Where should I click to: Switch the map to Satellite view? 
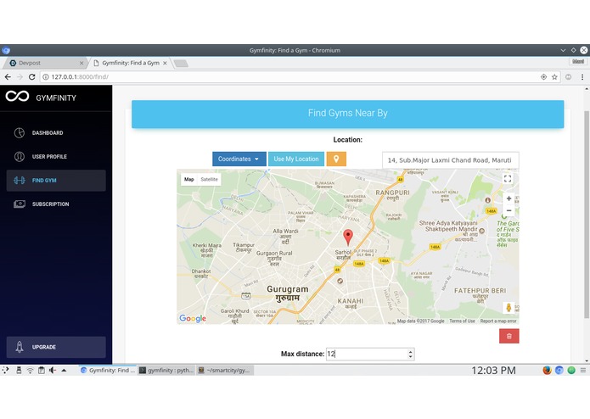click(209, 179)
